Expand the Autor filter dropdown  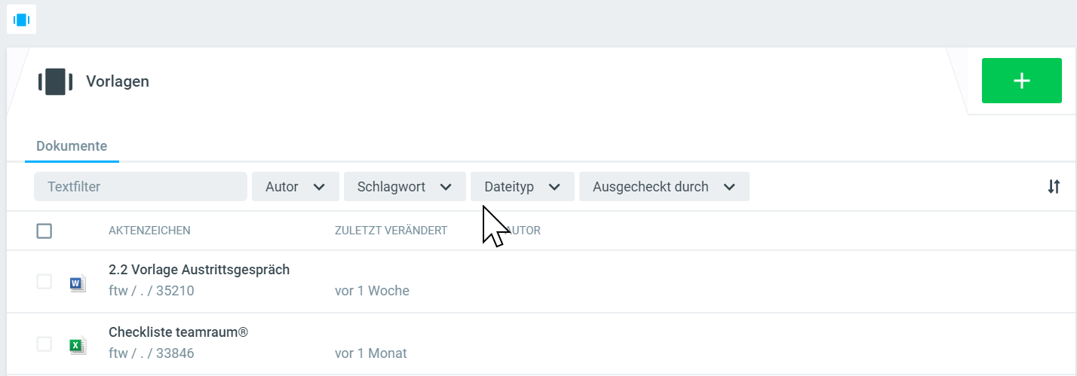coord(296,187)
